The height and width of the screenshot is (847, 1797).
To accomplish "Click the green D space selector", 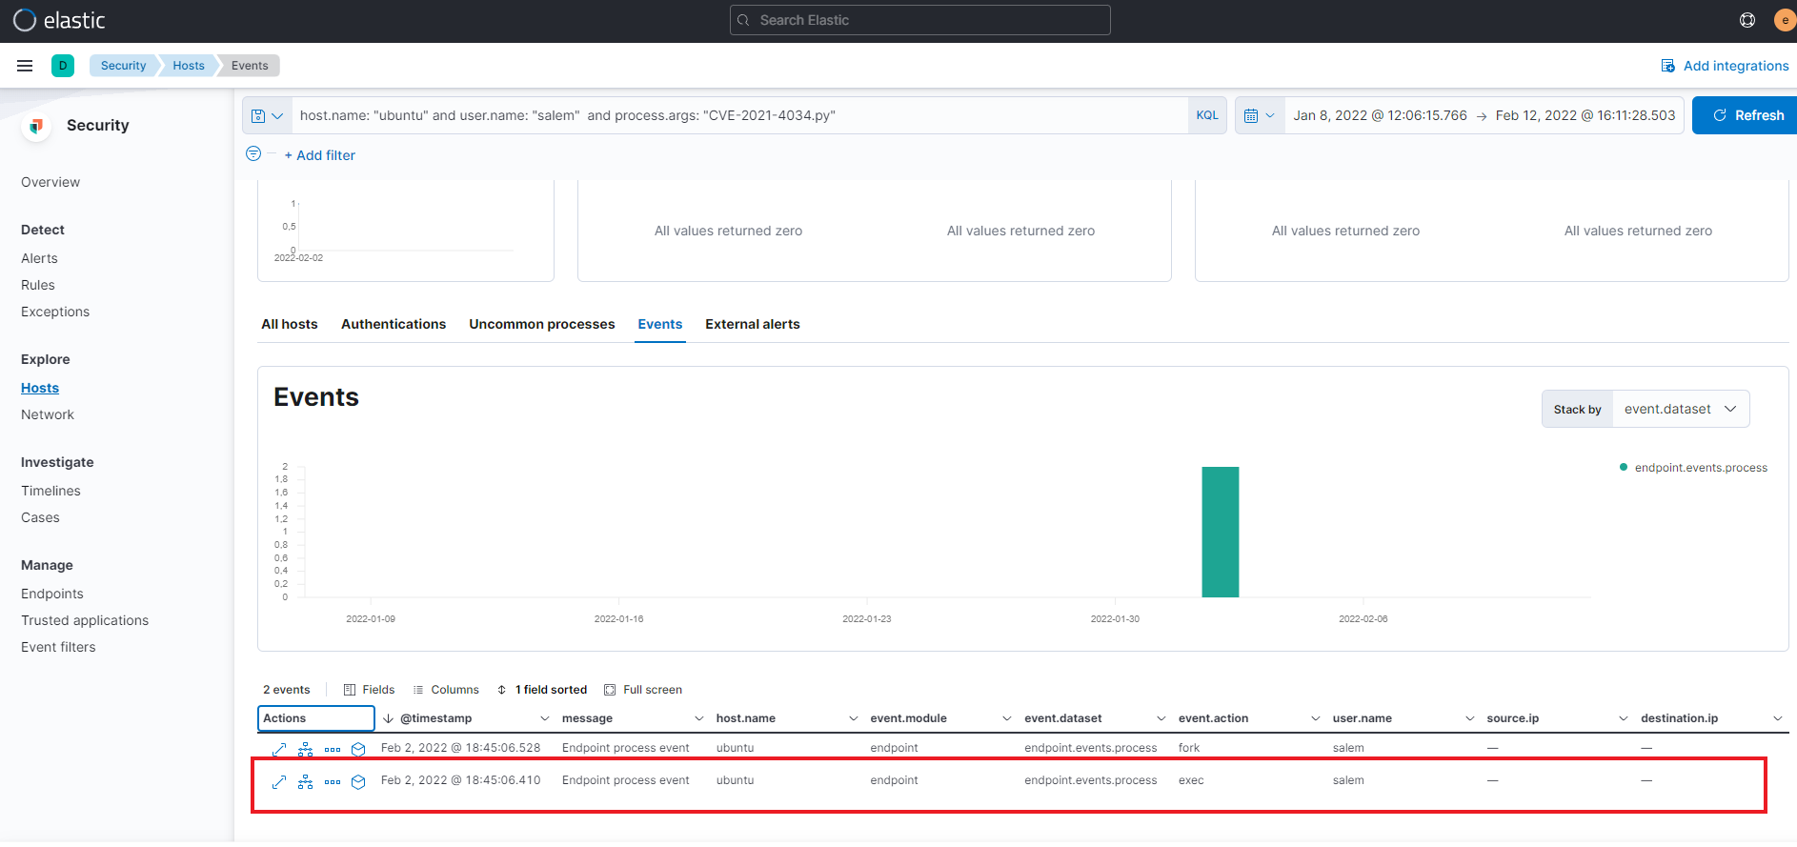I will (x=63, y=66).
